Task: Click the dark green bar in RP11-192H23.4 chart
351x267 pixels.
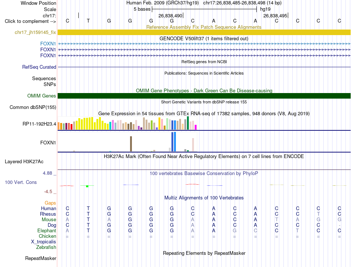Action: click(x=188, y=123)
